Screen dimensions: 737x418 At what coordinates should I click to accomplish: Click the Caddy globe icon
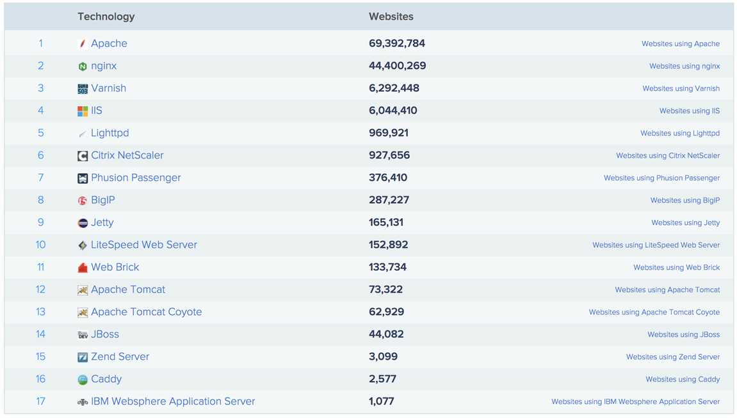[x=82, y=380]
